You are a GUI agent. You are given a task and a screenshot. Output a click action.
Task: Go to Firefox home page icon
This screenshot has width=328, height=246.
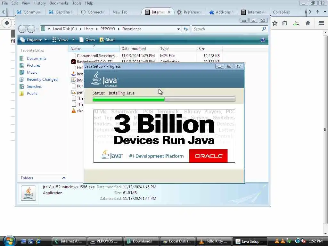point(308,23)
